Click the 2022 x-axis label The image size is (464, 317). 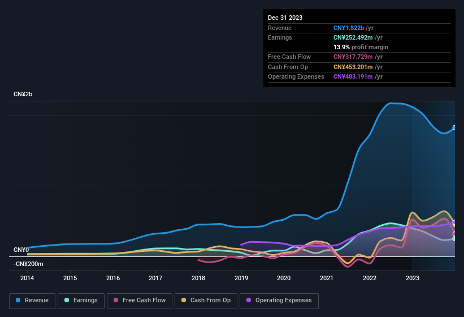pos(370,278)
